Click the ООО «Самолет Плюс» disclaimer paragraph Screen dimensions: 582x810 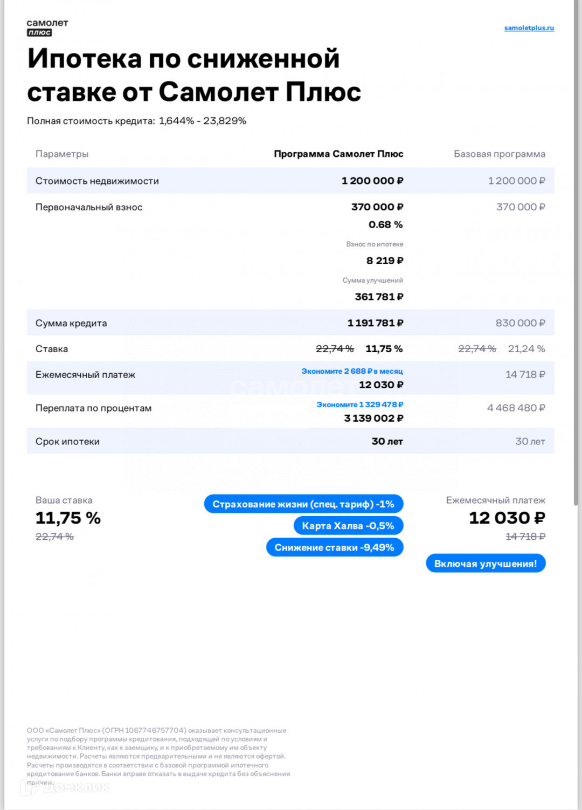click(158, 756)
